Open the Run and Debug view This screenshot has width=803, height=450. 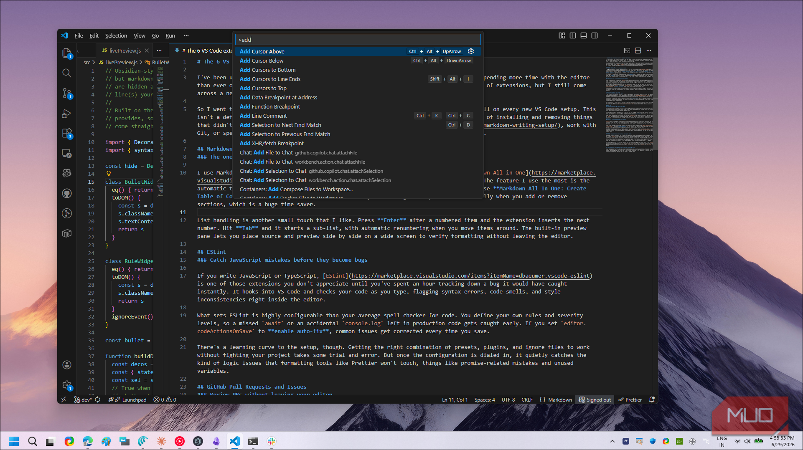point(67,113)
